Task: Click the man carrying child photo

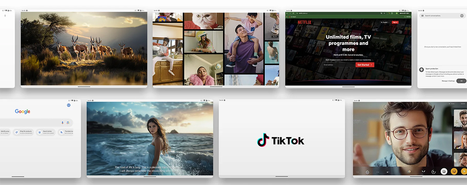Action: 243,42
